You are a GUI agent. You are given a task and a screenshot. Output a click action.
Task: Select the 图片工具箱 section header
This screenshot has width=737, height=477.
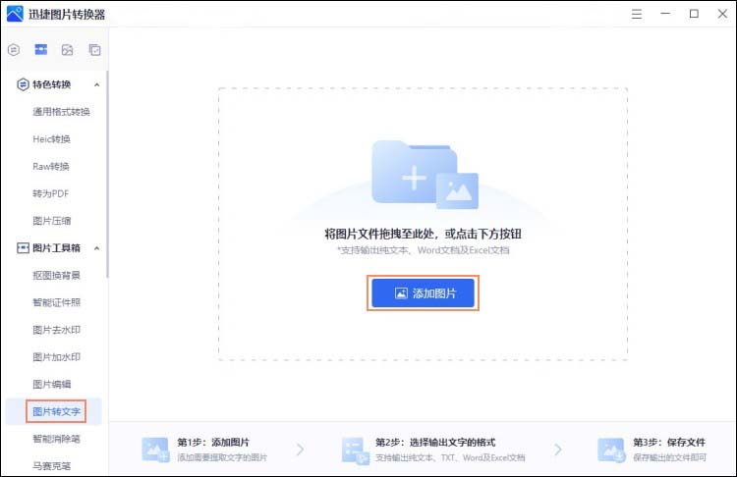tap(57, 248)
